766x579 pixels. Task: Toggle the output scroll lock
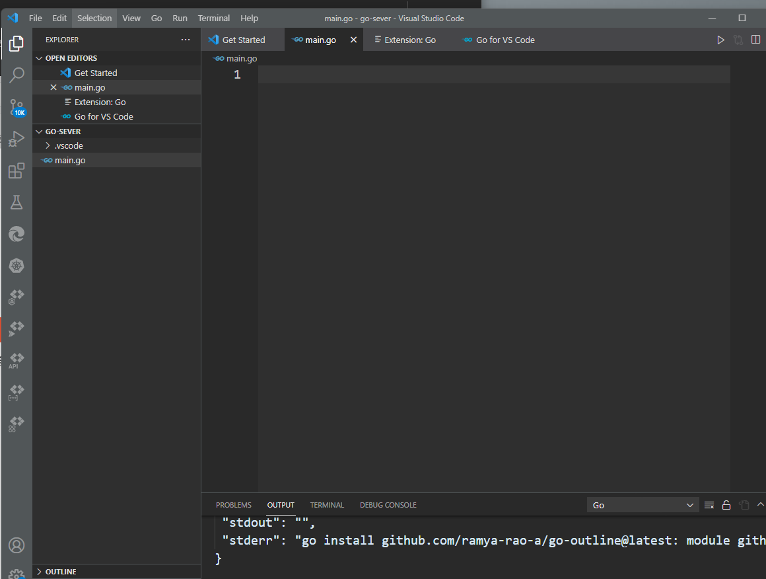pos(726,505)
